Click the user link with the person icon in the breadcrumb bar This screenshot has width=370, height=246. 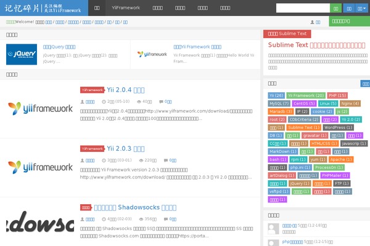[x=318, y=22]
